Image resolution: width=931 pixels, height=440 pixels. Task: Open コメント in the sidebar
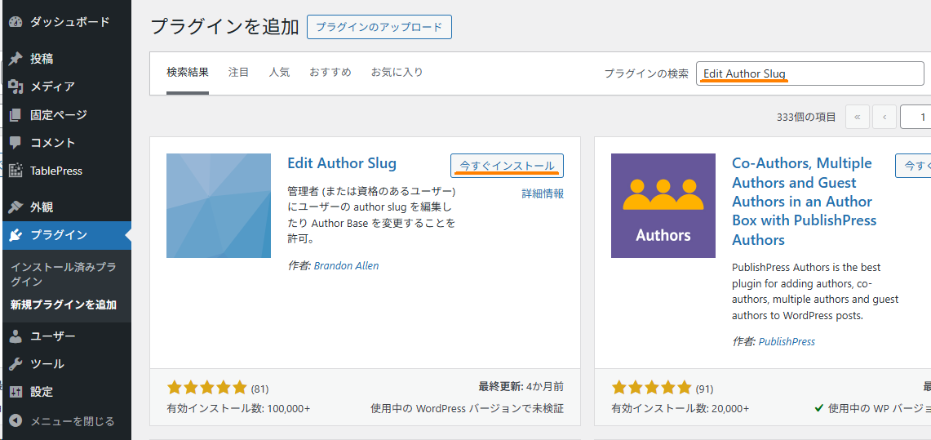click(53, 143)
